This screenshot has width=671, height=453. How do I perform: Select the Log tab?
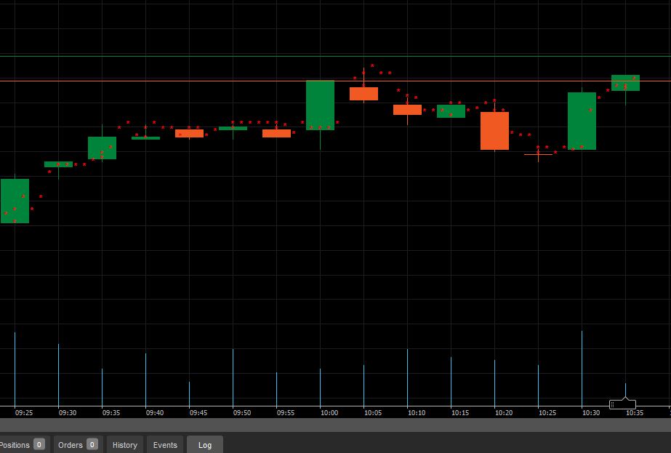click(x=204, y=444)
